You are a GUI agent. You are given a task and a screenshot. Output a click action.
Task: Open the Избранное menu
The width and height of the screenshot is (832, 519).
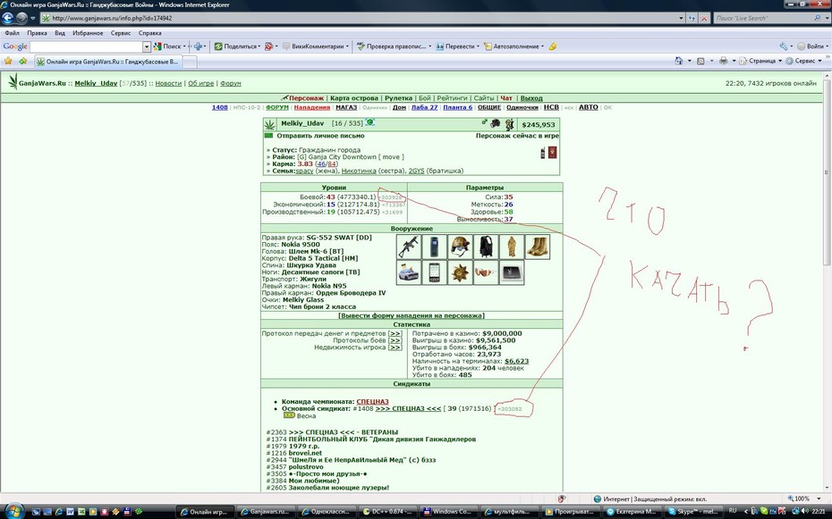click(x=88, y=33)
